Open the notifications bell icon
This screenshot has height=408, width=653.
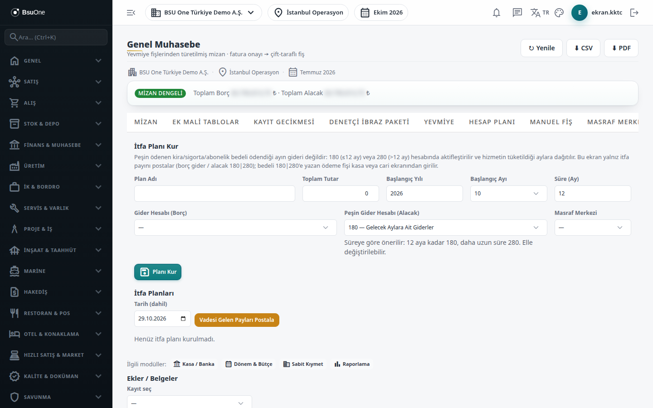pyautogui.click(x=497, y=13)
